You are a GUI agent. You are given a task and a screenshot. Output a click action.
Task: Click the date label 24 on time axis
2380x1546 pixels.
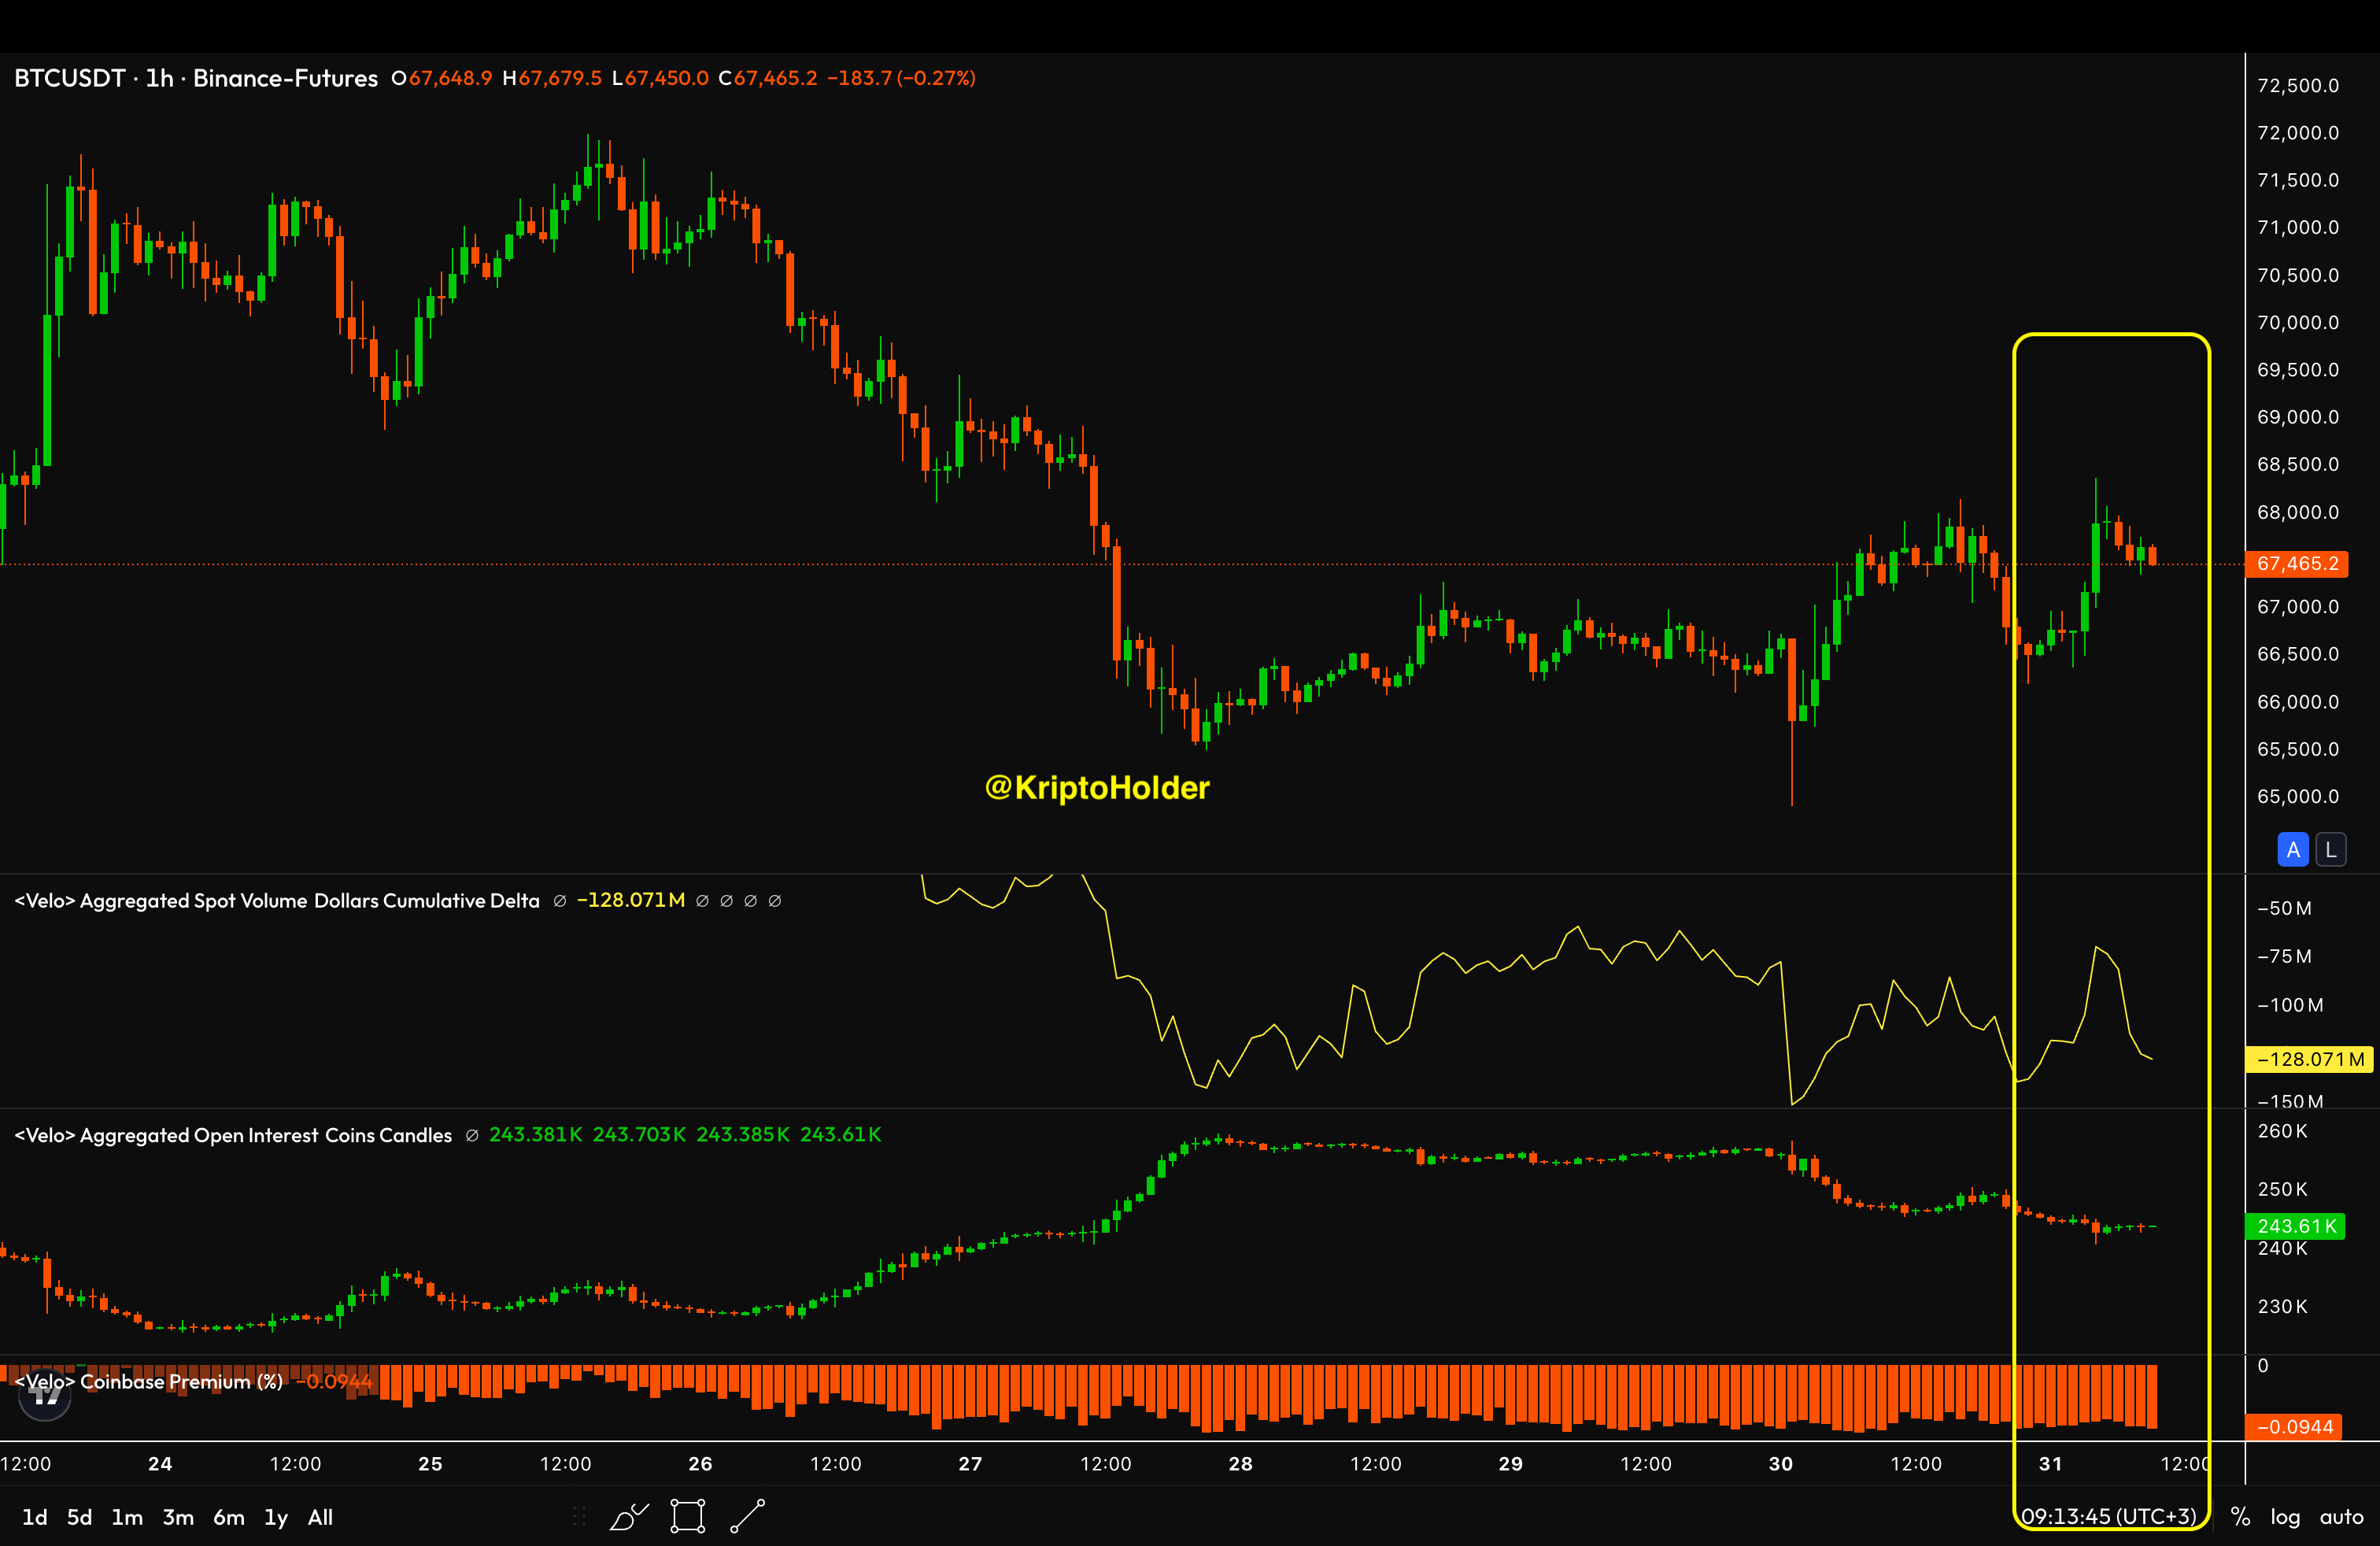(160, 1463)
